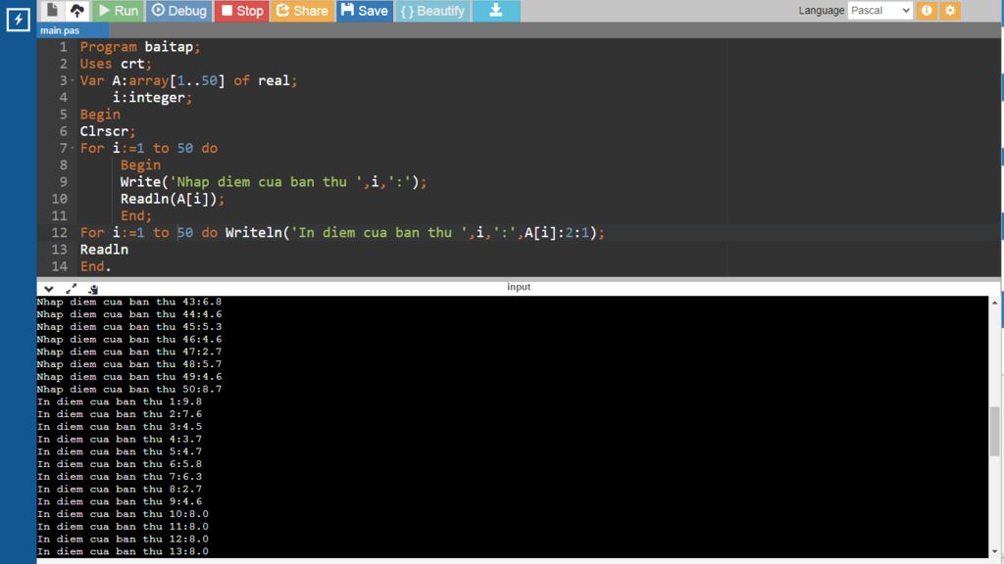Click the 'End.' line at line 14
Viewport: 1004px width, 564px height.
(95, 266)
